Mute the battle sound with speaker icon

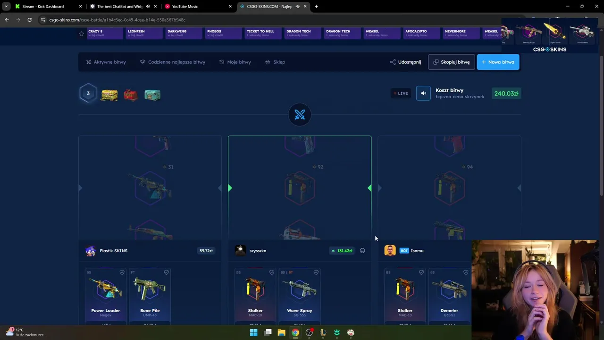(423, 93)
